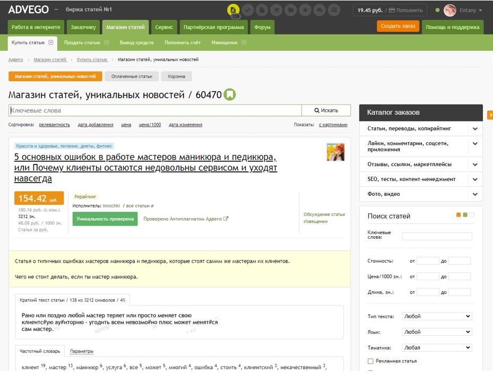Open the Корзина button
Image resolution: width=493 pixels, height=373 pixels.
click(x=176, y=76)
